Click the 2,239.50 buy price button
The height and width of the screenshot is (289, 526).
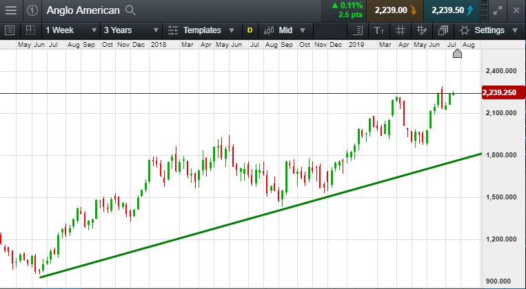[452, 10]
